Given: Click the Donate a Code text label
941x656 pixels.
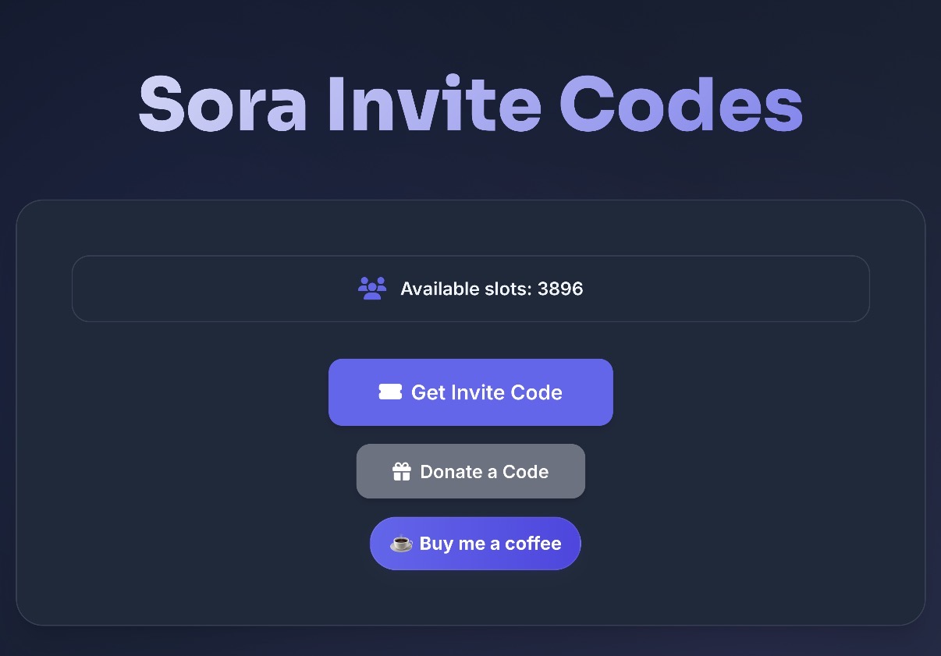Looking at the screenshot, I should coord(484,472).
